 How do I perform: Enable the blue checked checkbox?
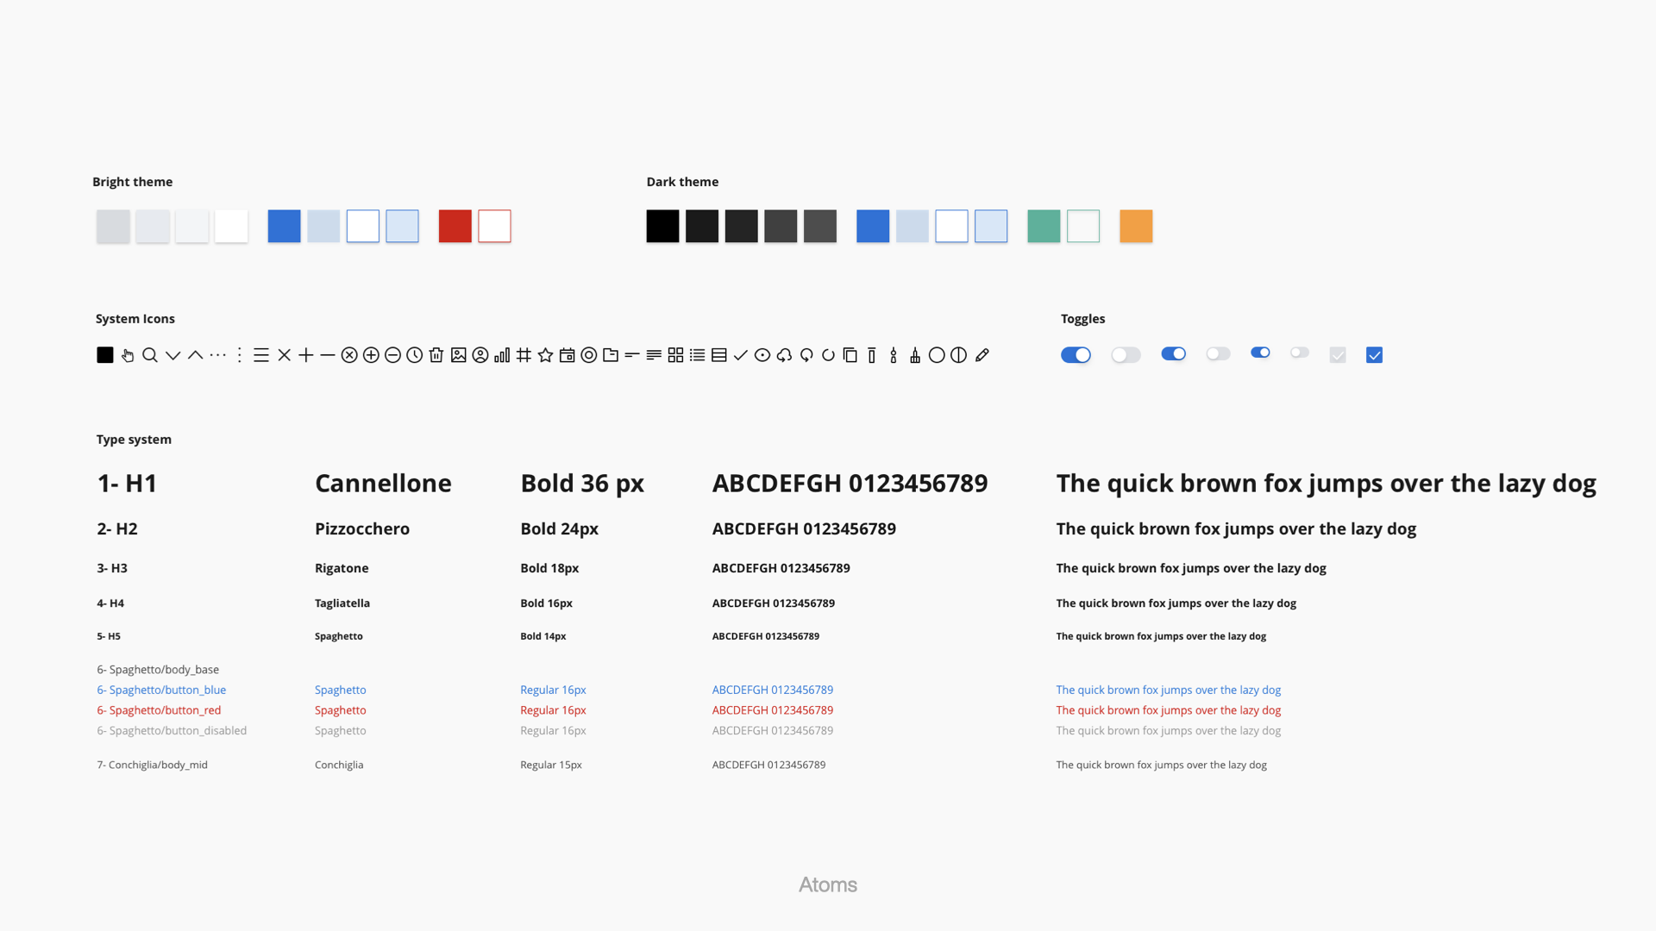(x=1374, y=354)
